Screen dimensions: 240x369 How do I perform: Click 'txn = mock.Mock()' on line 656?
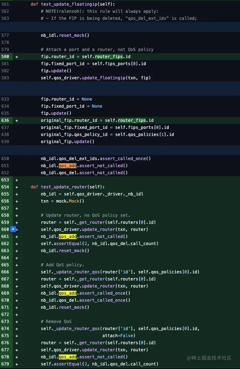click(x=62, y=201)
